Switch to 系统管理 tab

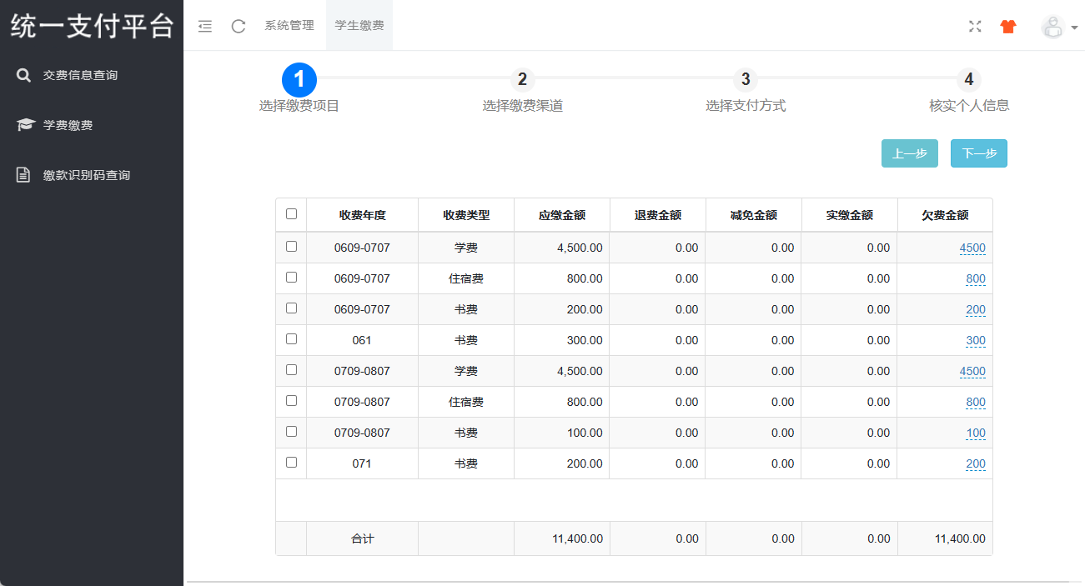pyautogui.click(x=289, y=25)
